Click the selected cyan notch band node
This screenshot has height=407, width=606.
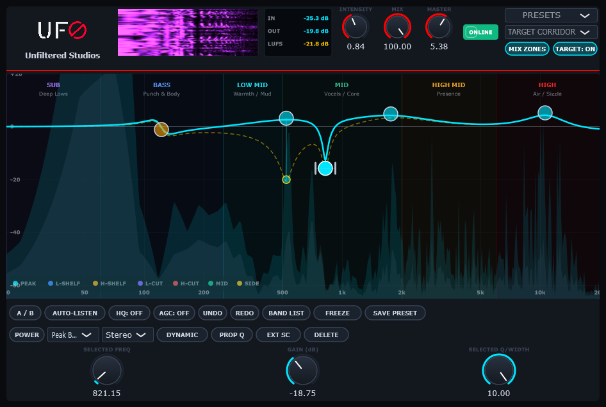(x=325, y=168)
